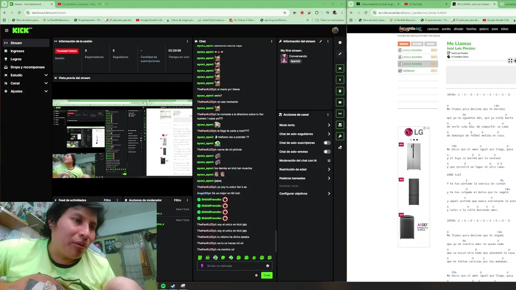Click the broadcast signal icon in right toolbar
The image size is (516, 290).
pos(340,114)
